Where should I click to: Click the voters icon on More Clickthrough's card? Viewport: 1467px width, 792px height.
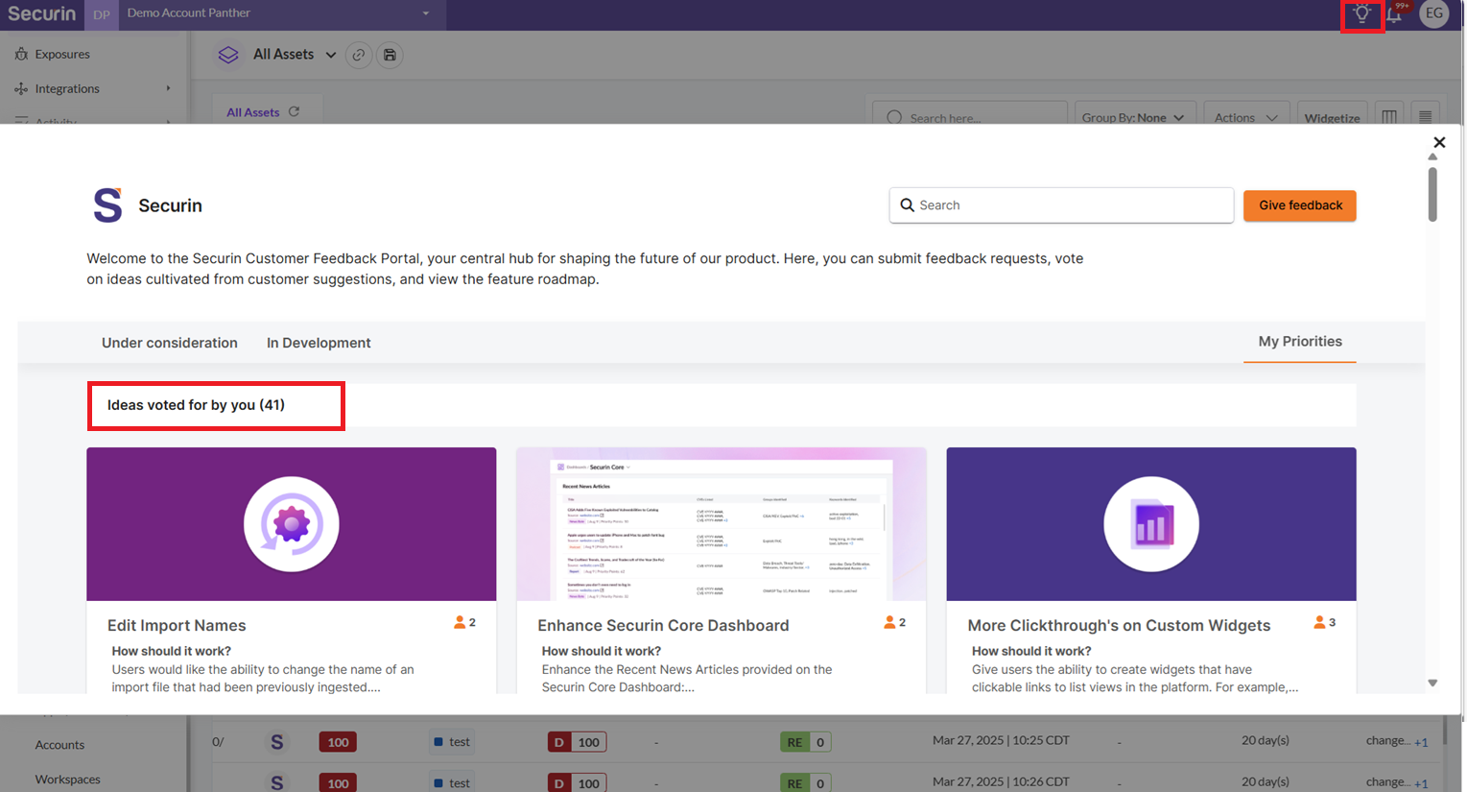1319,622
